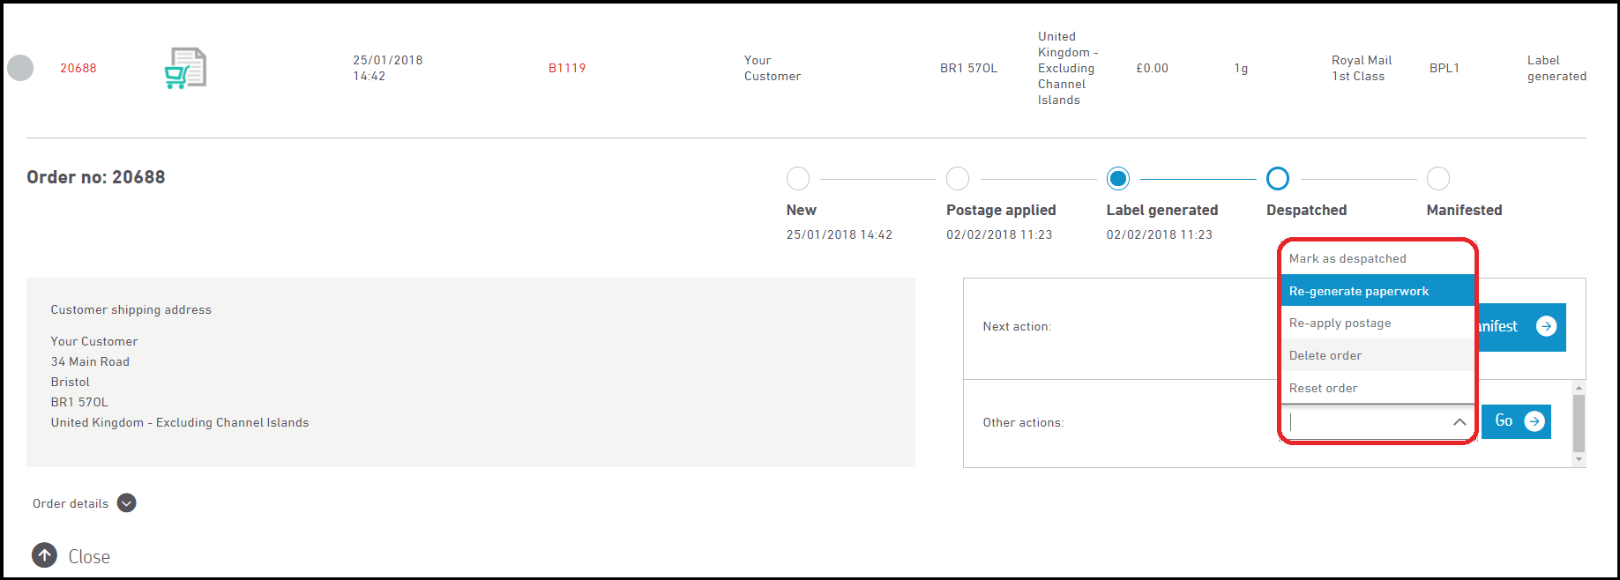Click the Go button arrow icon
The height and width of the screenshot is (580, 1620).
(x=1534, y=421)
